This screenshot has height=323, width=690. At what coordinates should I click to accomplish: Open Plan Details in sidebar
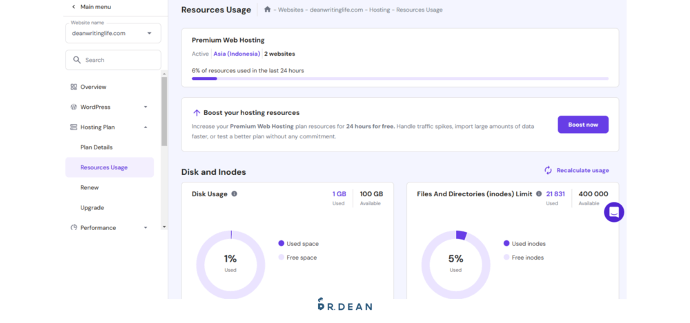tap(97, 147)
